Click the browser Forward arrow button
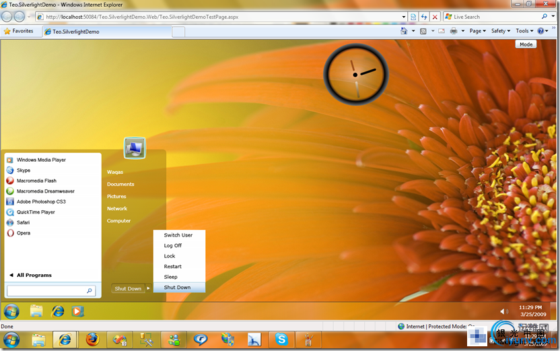This screenshot has height=351, width=560. (20, 16)
